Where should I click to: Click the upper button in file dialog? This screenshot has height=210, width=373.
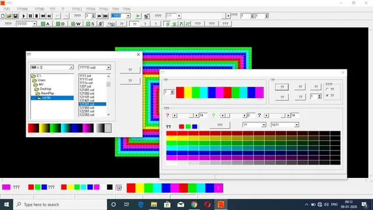coord(130,70)
